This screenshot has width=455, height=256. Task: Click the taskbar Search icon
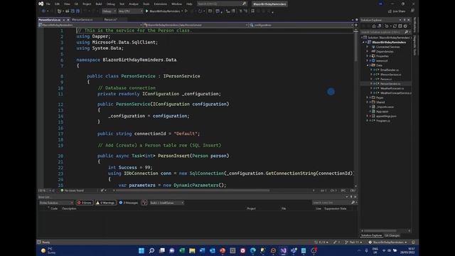point(151,250)
